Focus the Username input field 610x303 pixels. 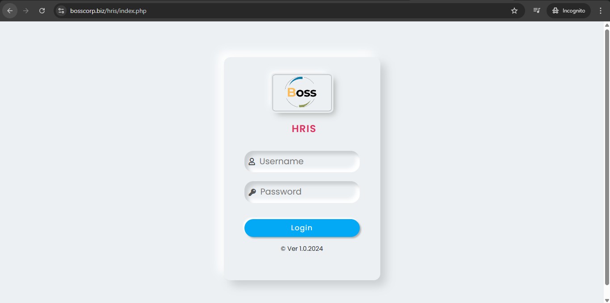click(302, 162)
